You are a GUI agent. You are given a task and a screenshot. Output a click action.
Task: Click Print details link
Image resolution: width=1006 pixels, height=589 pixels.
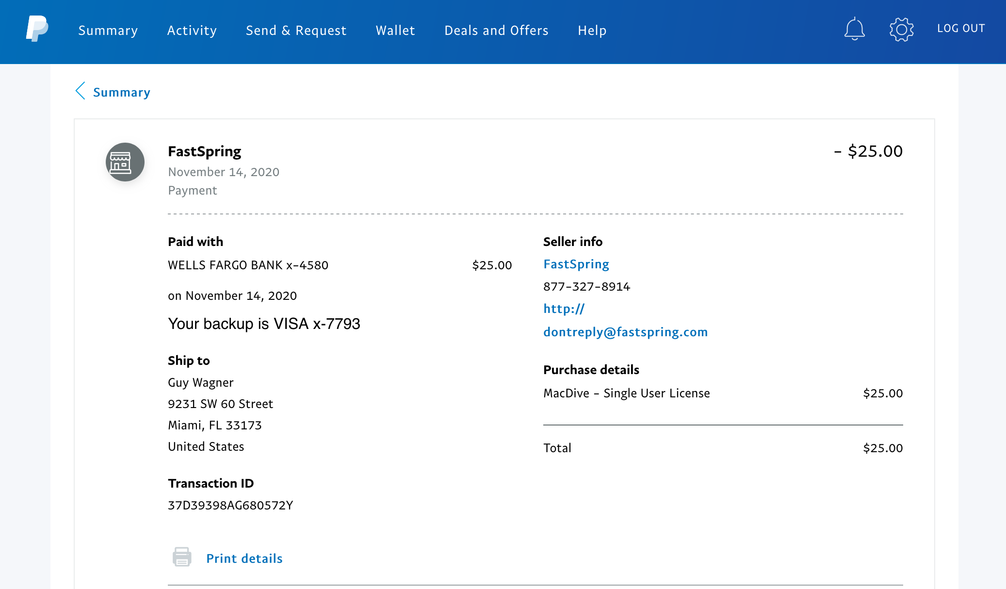coord(244,558)
